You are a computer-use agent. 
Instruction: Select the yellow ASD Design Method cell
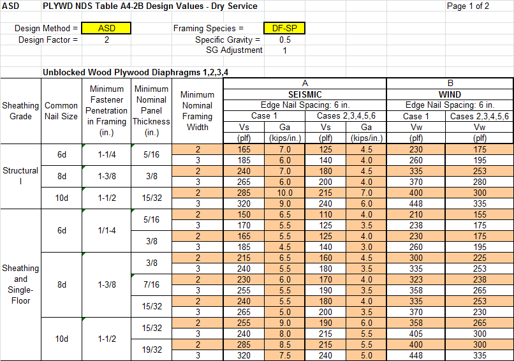106,29
